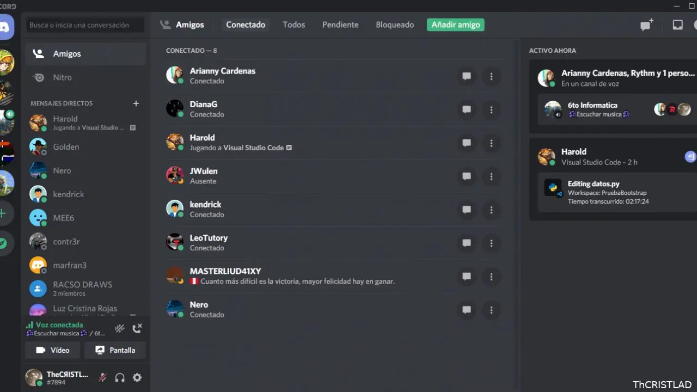
Task: Open marfran3 direct message
Action: tap(85, 265)
